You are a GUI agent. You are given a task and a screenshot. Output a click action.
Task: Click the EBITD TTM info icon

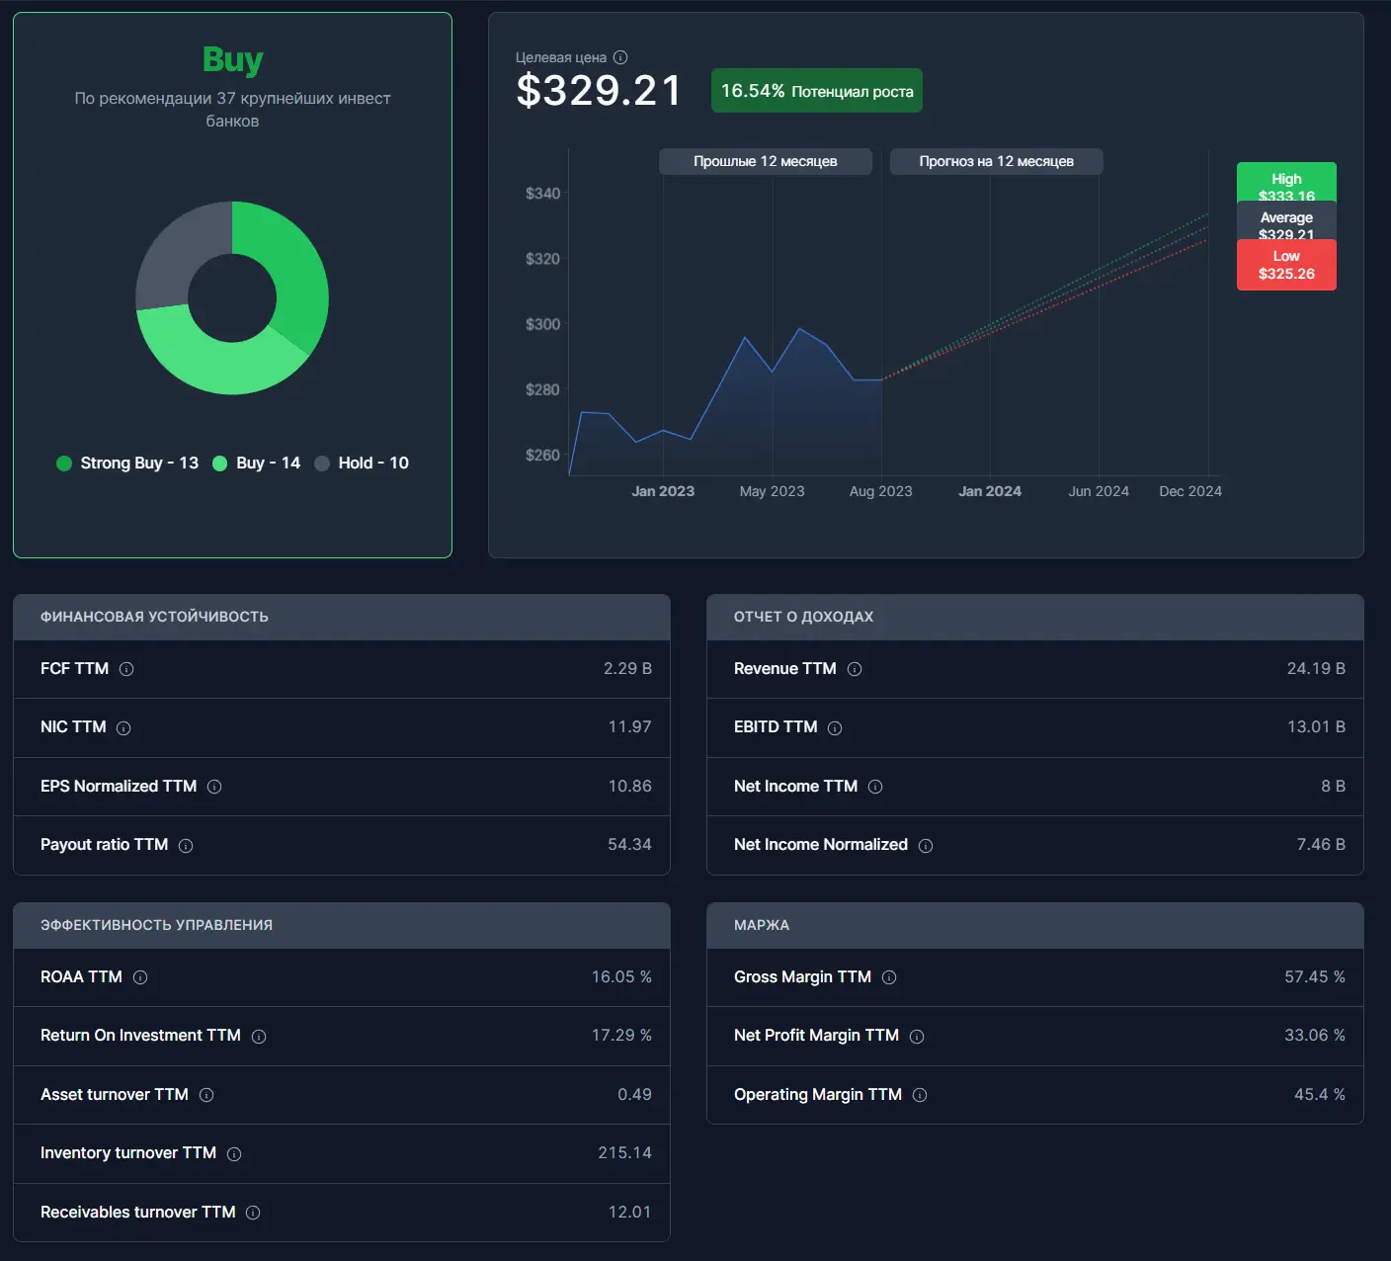coord(835,728)
